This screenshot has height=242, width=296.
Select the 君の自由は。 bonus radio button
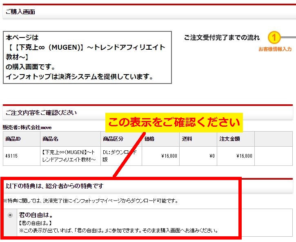point(10,215)
